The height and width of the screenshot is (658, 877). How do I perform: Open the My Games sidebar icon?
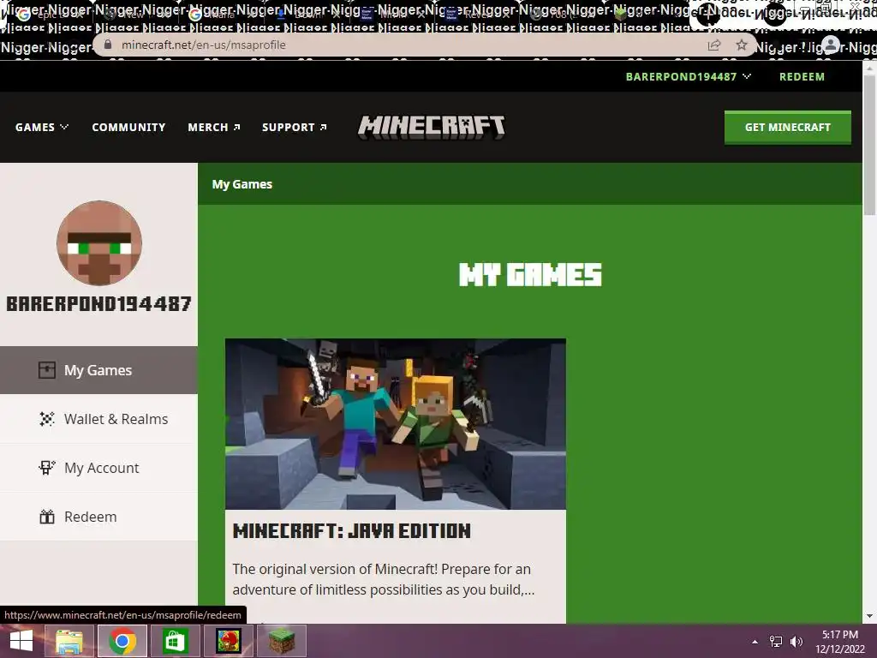pos(47,370)
